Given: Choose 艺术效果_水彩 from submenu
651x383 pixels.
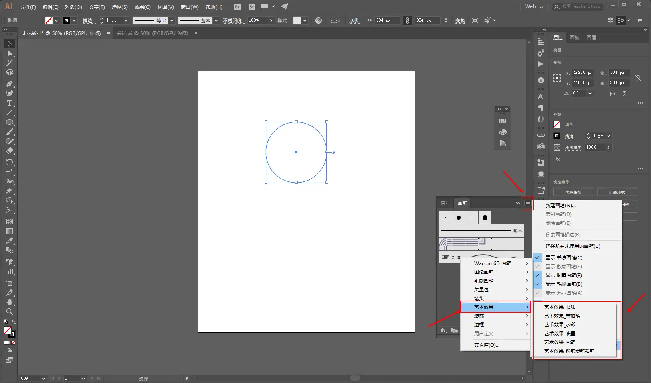Looking at the screenshot, I should click(x=560, y=325).
